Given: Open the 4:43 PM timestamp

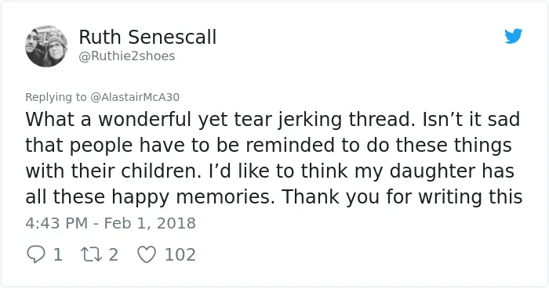Looking at the screenshot, I should pos(56,223).
